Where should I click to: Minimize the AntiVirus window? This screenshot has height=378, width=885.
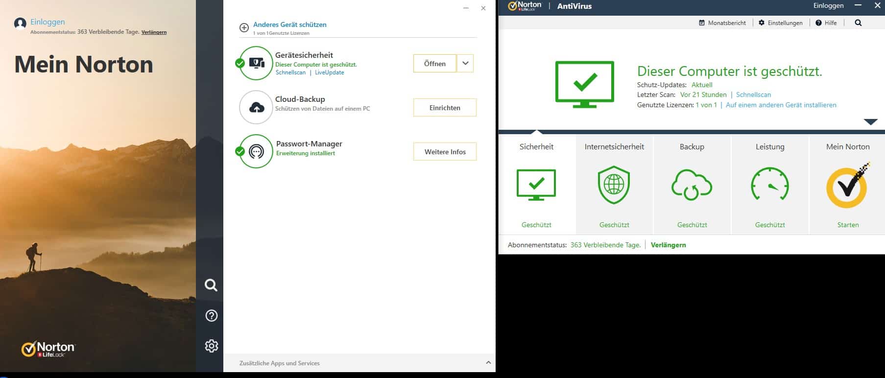(858, 5)
